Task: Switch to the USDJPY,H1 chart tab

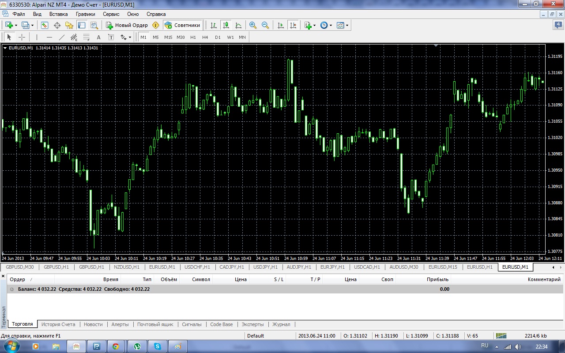Action: point(265,267)
